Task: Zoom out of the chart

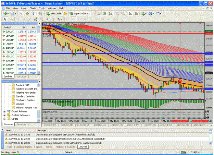Action: [x=123, y=13]
